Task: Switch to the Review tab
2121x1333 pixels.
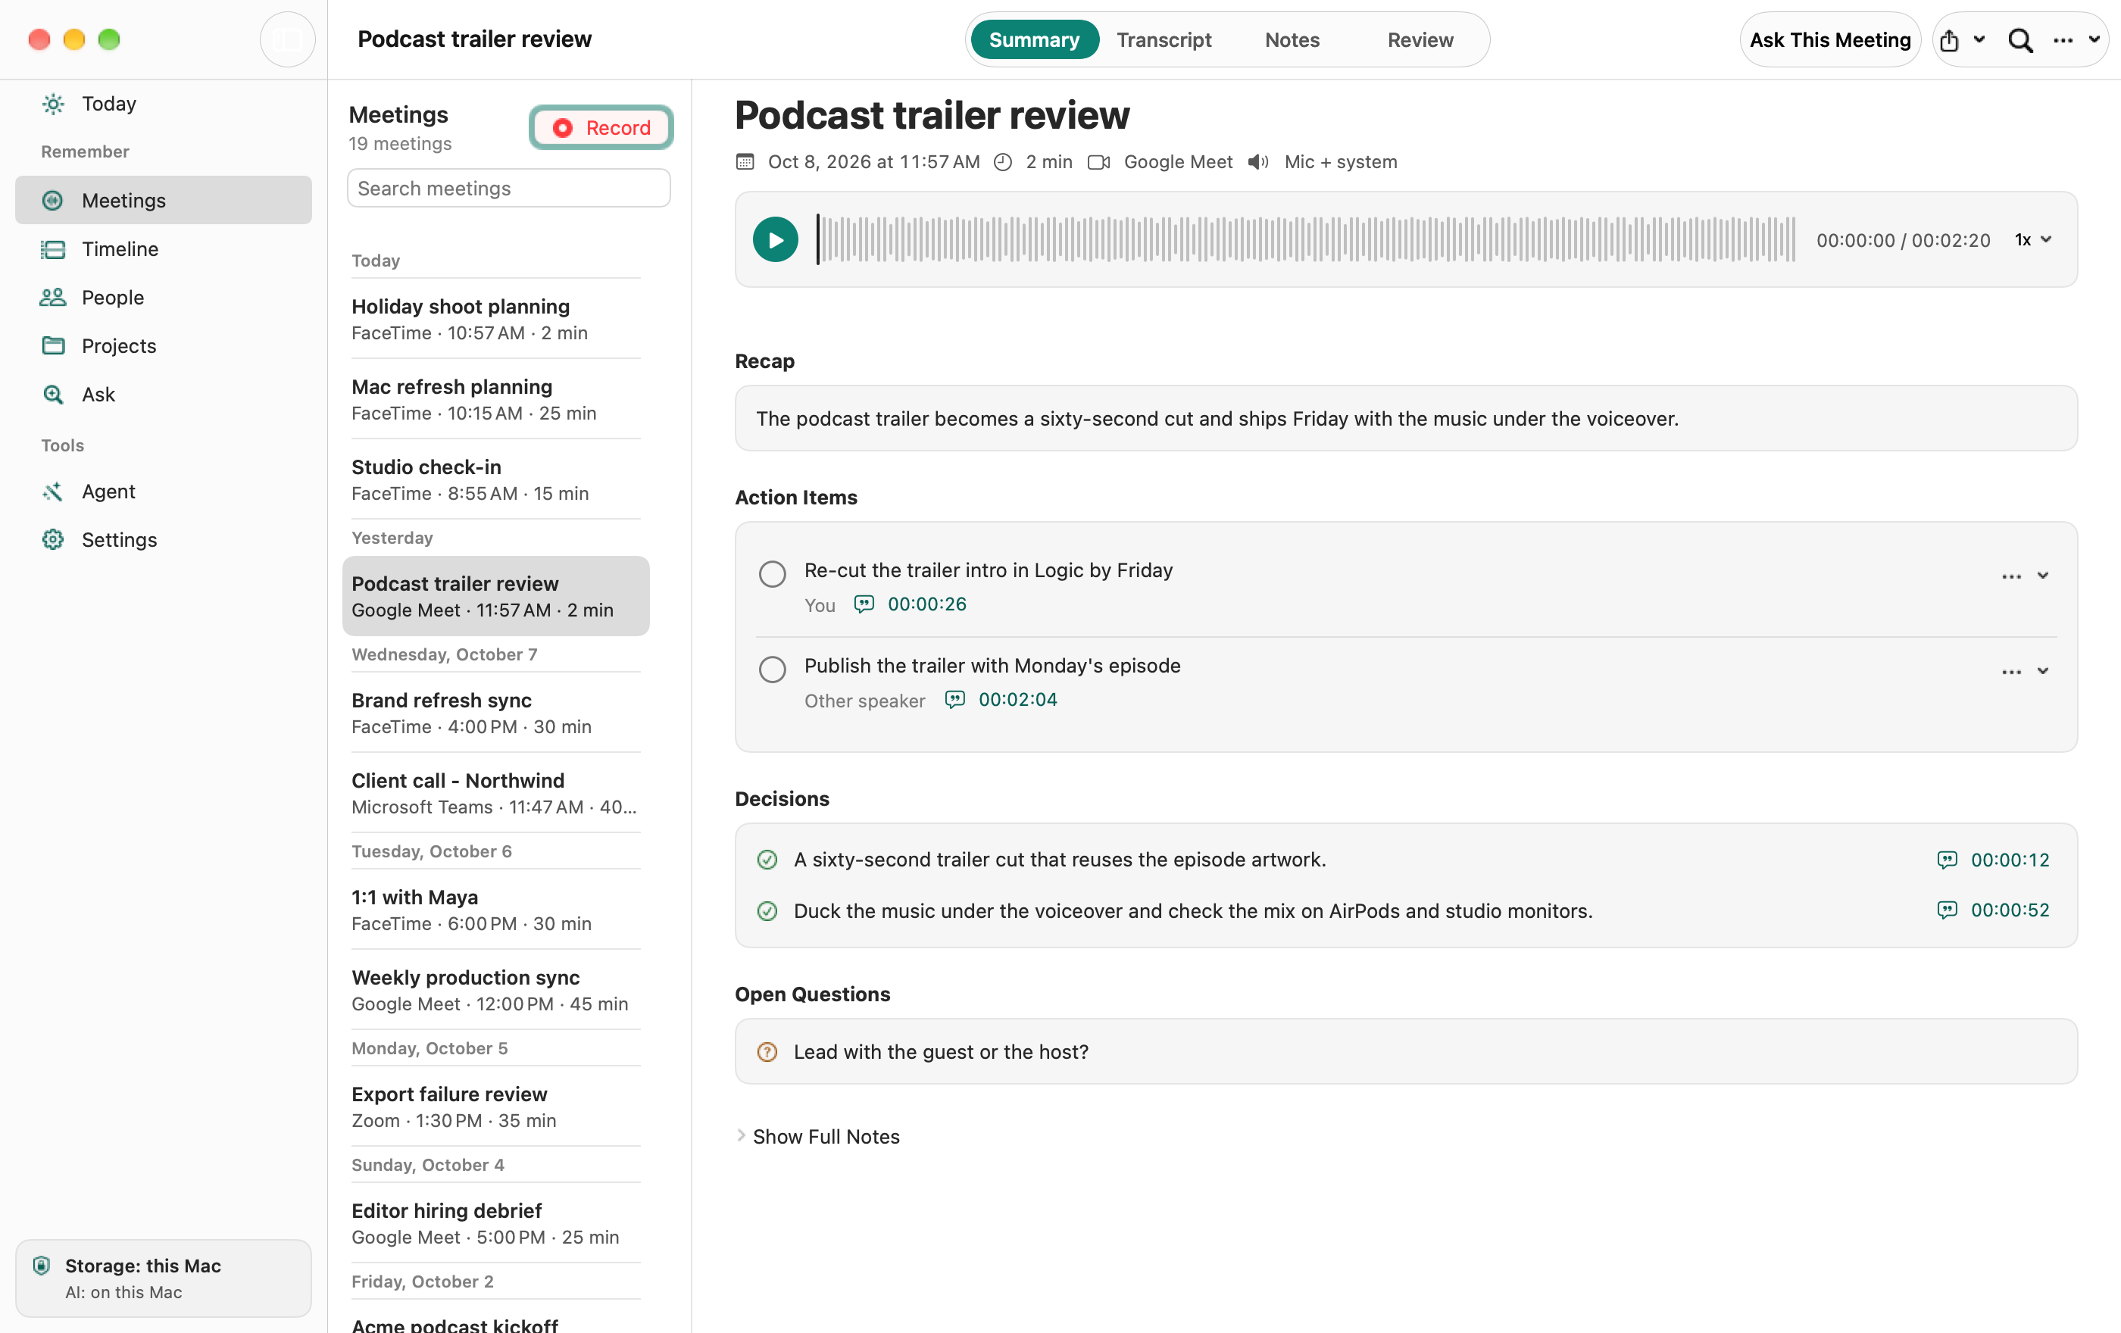Action: (x=1420, y=39)
